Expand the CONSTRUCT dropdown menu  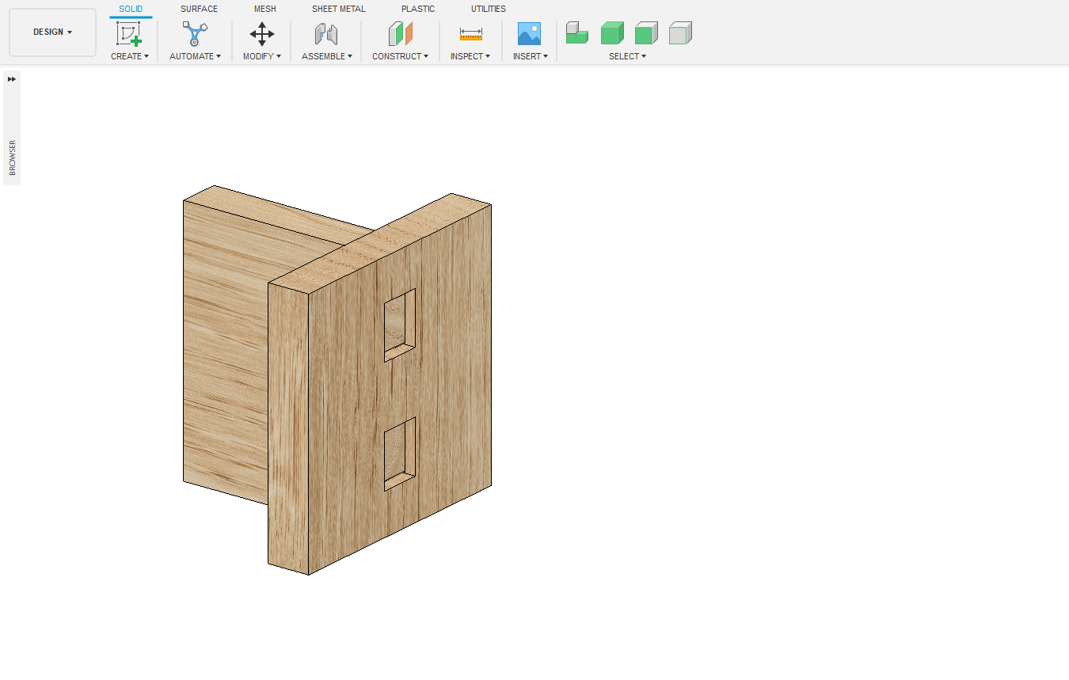400,56
